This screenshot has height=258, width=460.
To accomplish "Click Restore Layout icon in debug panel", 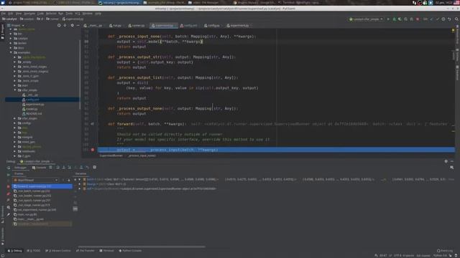I will point(452,167).
